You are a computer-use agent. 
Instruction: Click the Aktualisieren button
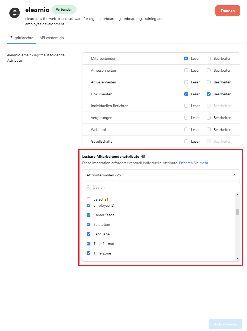click(225, 324)
